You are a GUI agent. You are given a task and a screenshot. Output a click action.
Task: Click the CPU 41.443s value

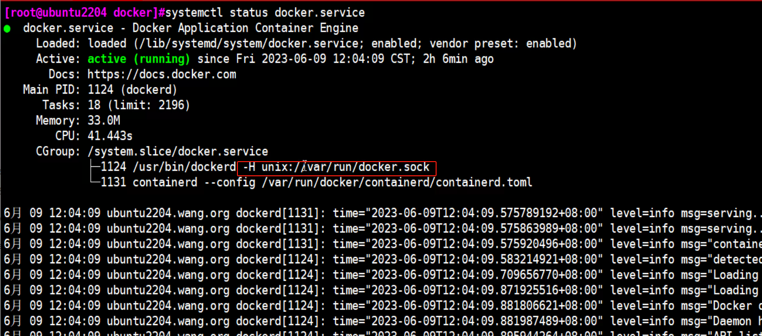click(x=110, y=136)
